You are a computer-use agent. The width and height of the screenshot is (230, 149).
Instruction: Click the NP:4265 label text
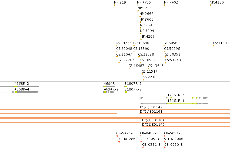tap(147, 37)
